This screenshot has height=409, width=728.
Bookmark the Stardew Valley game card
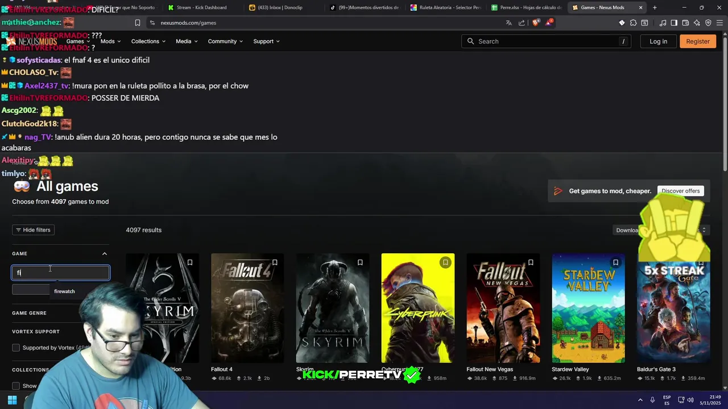point(615,262)
